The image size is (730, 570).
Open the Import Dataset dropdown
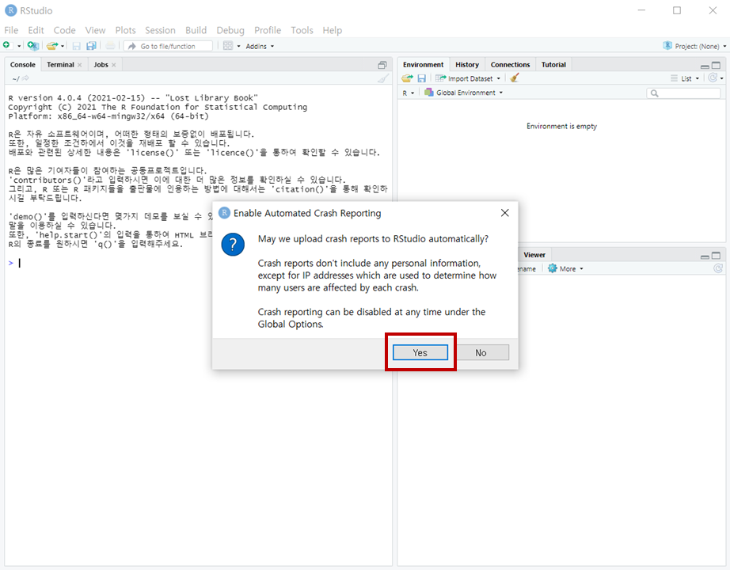(x=467, y=78)
